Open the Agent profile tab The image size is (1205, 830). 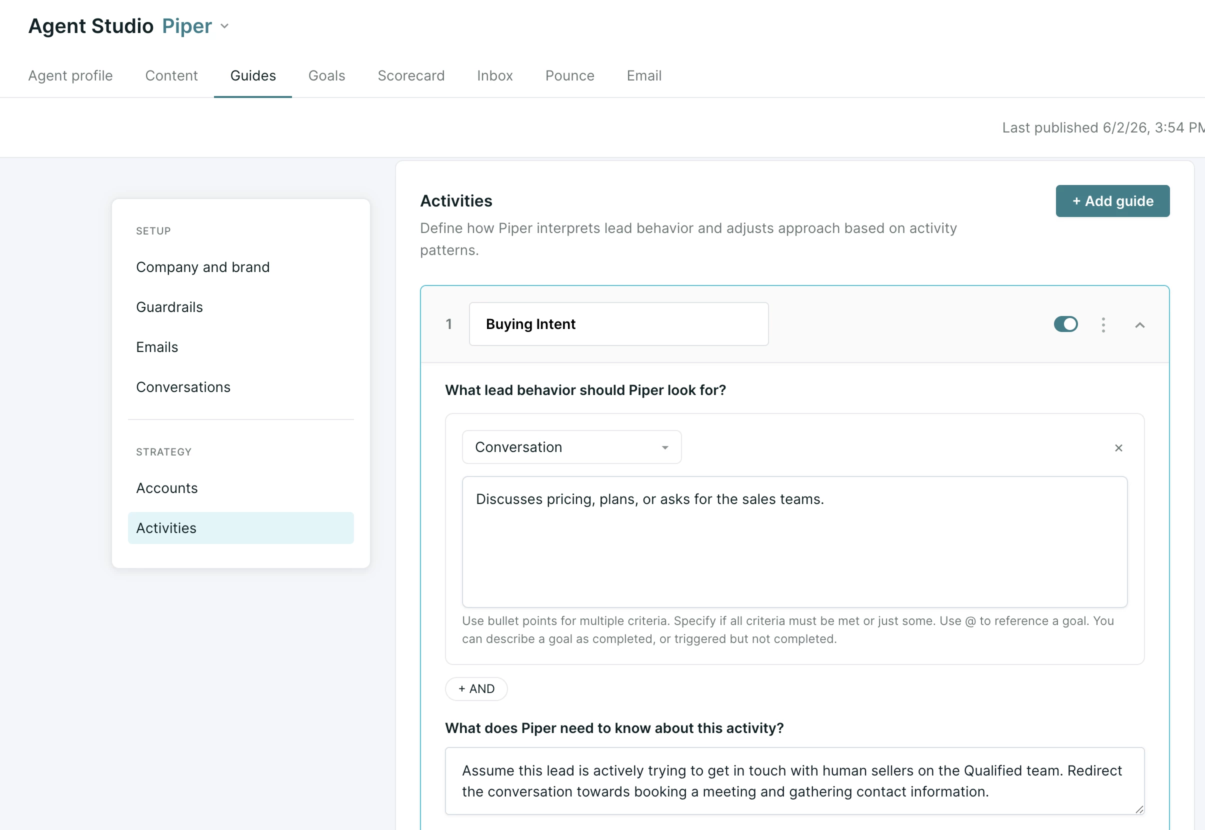(70, 75)
